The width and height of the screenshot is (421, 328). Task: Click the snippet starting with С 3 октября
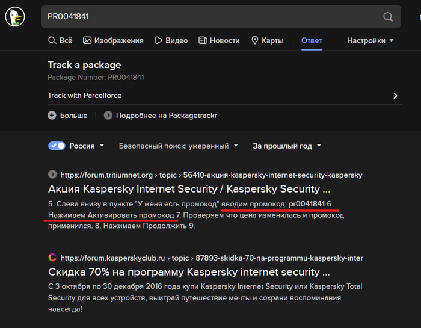click(205, 298)
